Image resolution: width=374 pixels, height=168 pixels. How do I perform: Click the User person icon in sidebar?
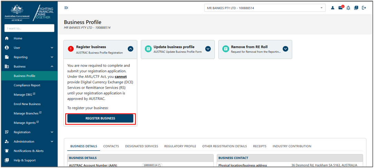(7, 48)
